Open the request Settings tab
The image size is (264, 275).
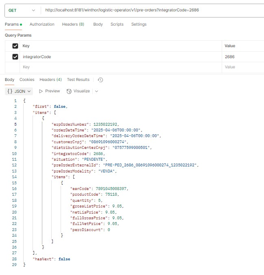click(139, 24)
